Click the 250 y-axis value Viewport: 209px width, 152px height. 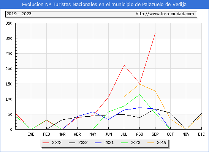click(9, 54)
